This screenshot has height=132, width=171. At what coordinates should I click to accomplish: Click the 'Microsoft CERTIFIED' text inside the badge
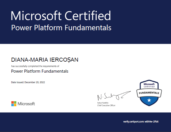point(150,85)
